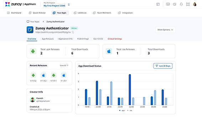This screenshot has height=131, width=202.
Task: Click the app URL text link
Action: tap(53, 32)
